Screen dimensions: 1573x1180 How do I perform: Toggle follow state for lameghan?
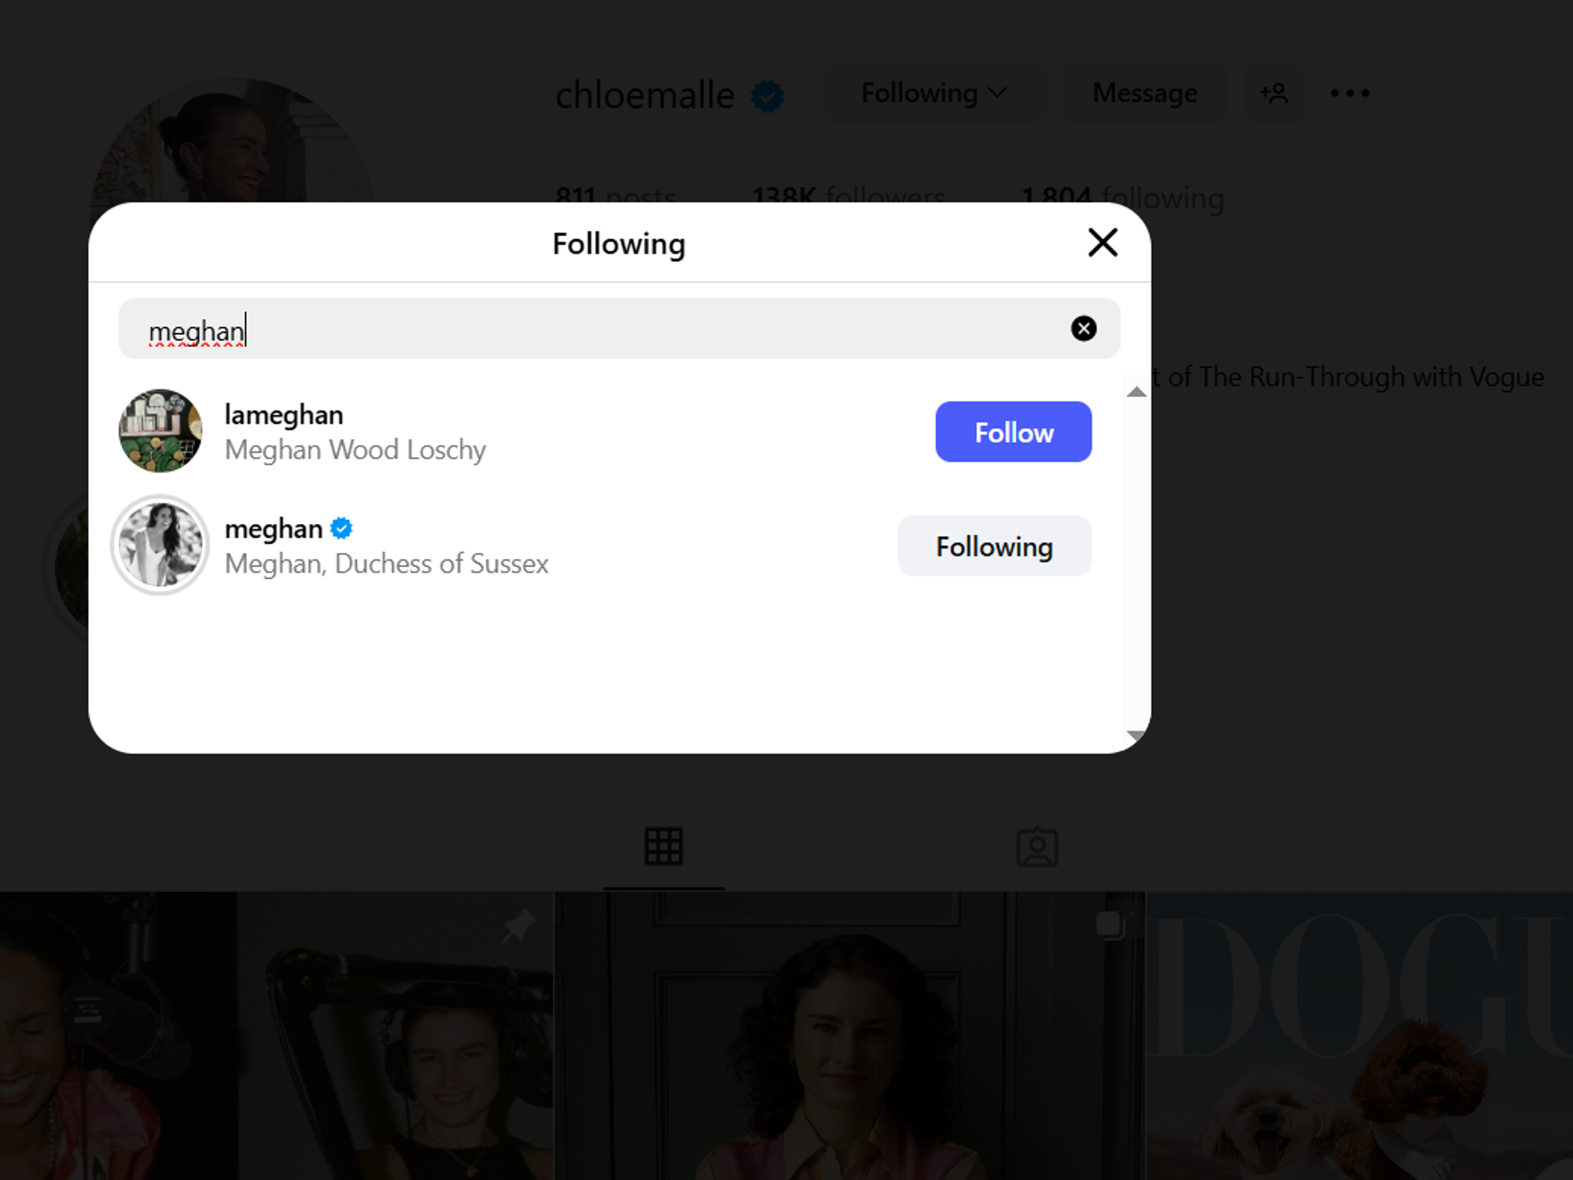(1013, 432)
